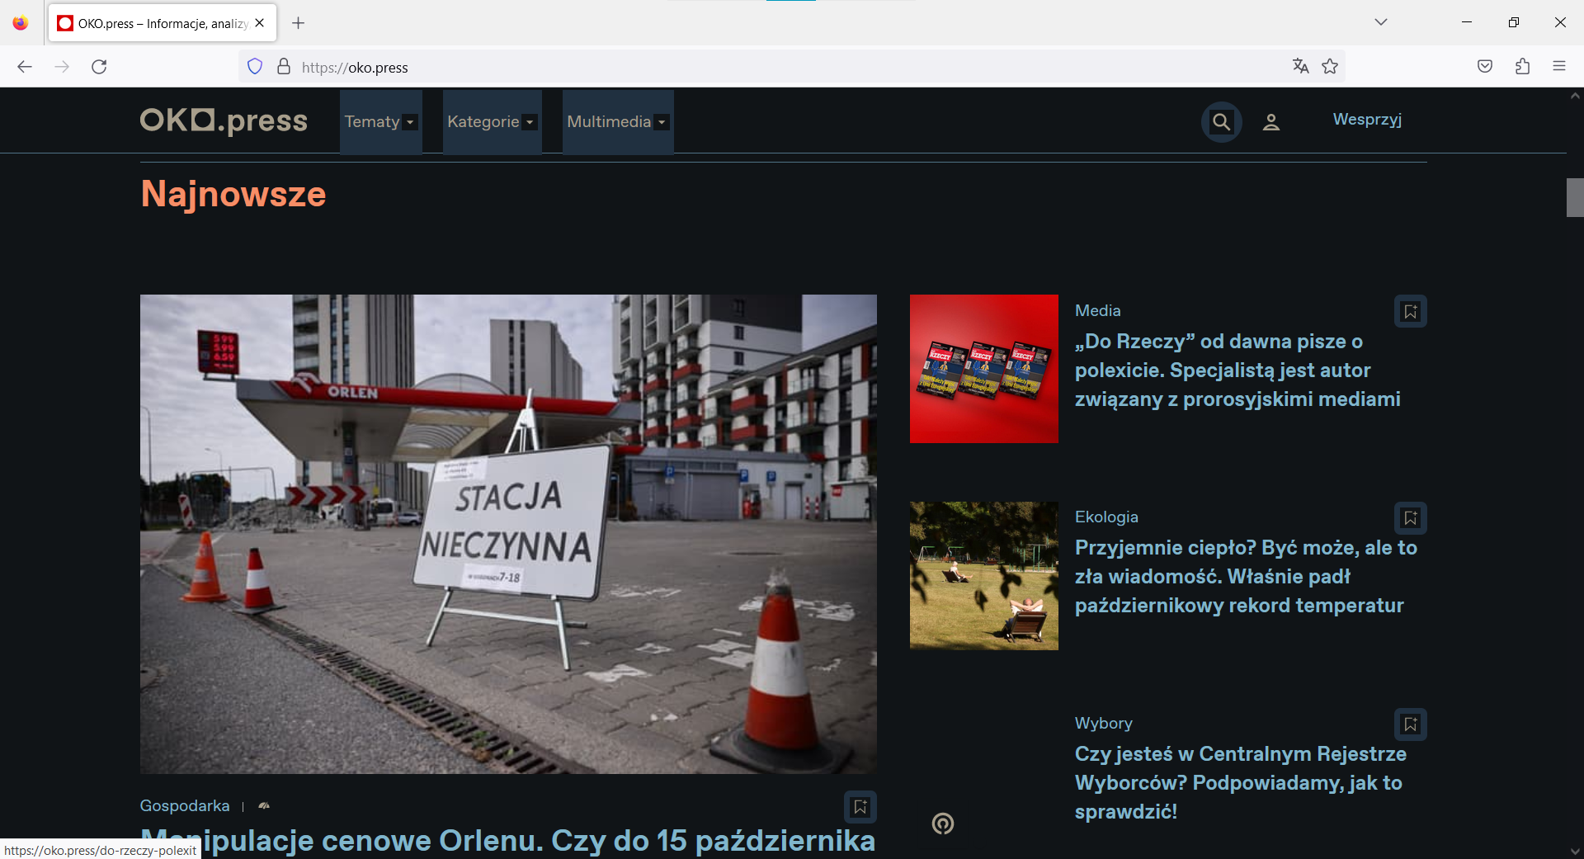Click the audio icon next to Gospodarka
The height and width of the screenshot is (859, 1584).
[263, 805]
